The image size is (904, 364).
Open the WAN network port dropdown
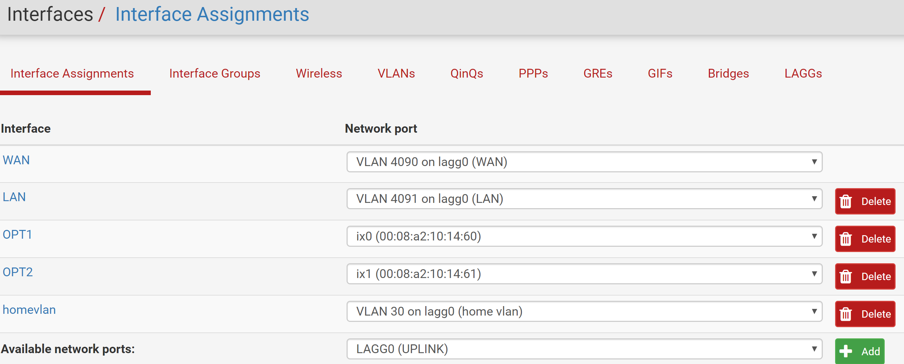584,162
